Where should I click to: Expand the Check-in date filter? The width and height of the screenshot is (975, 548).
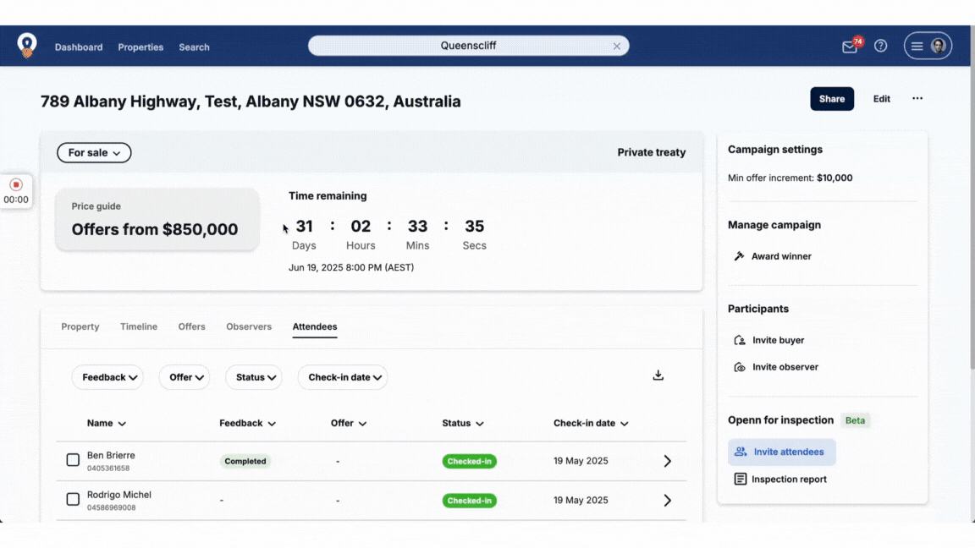[342, 377]
